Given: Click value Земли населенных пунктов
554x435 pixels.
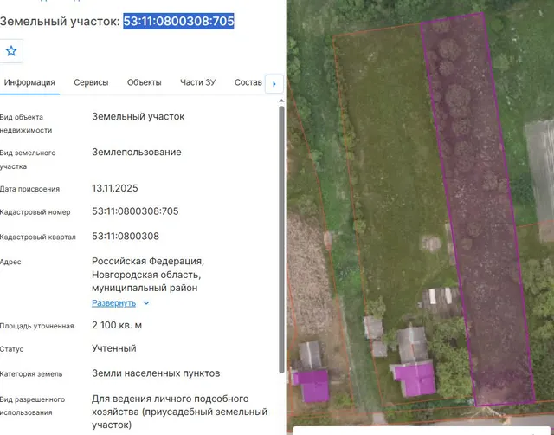Looking at the screenshot, I should pyautogui.click(x=156, y=373).
